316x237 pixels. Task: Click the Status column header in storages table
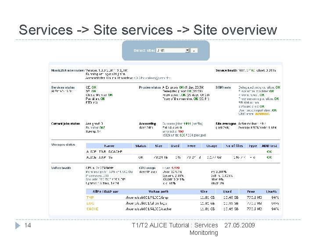[141, 146]
